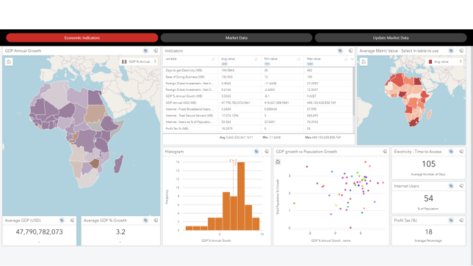Select the Foreign Direct Investment - Net In row

point(258,83)
